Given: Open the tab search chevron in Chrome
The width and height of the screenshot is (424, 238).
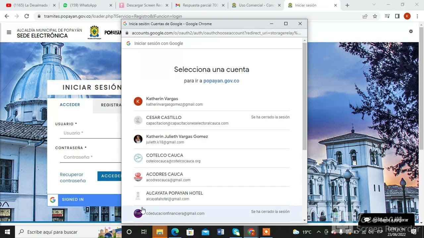Looking at the screenshot, I should (x=374, y=5).
